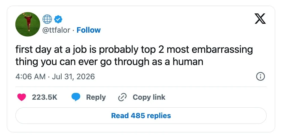
Task: Open the Twitter info circle icon
Action: click(260, 77)
